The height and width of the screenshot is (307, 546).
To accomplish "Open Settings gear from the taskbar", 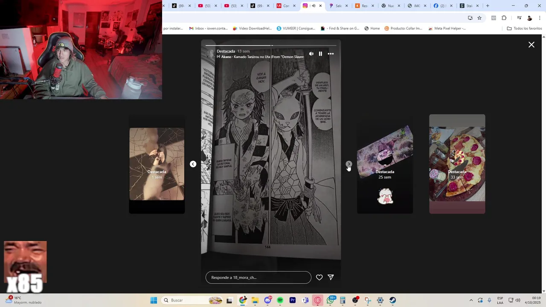I will [x=380, y=300].
